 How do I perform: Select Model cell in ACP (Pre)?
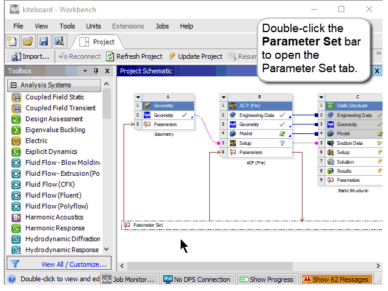260,133
